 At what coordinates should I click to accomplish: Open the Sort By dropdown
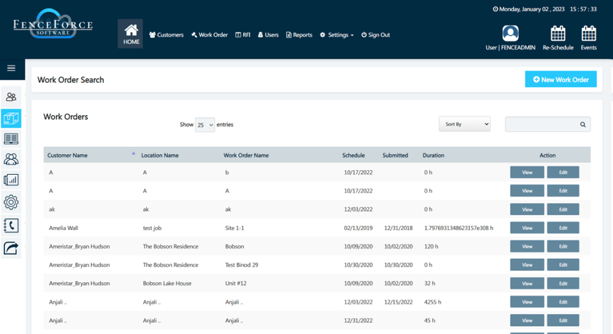tap(465, 124)
